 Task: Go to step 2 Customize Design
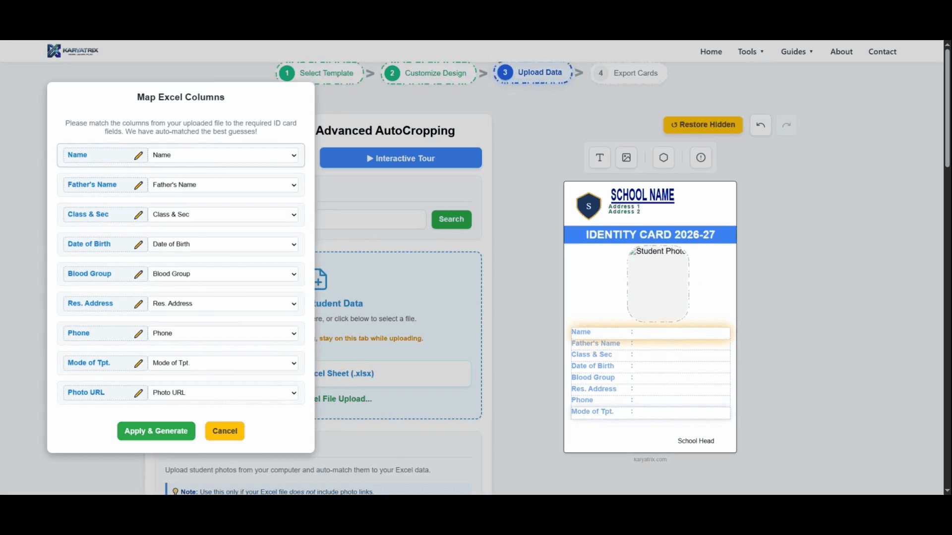pyautogui.click(x=428, y=73)
